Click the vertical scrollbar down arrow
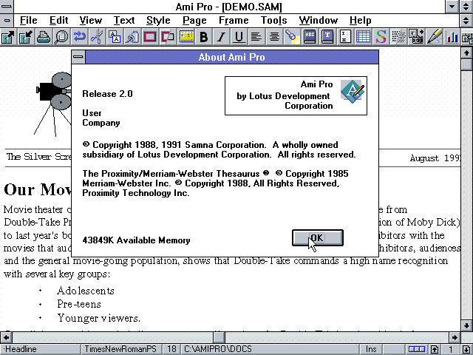The width and height of the screenshot is (473, 355). pos(466,325)
